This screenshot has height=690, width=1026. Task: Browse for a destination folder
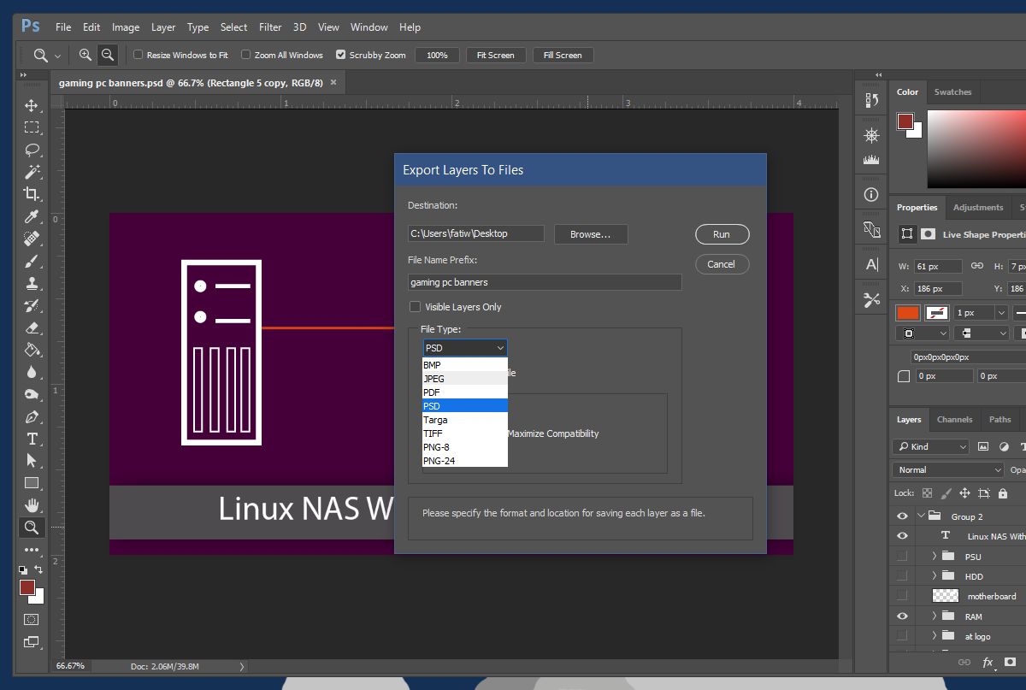[x=591, y=233]
